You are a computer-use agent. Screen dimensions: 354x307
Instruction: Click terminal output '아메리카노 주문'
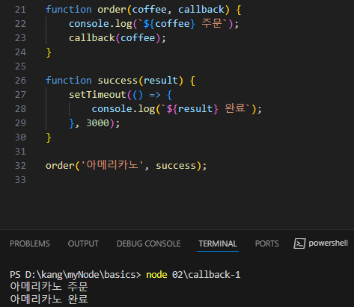pos(49,287)
